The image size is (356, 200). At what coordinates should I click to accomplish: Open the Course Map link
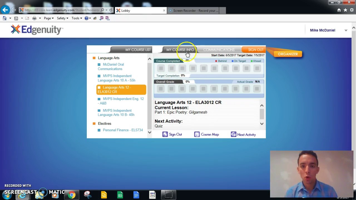pos(210,134)
